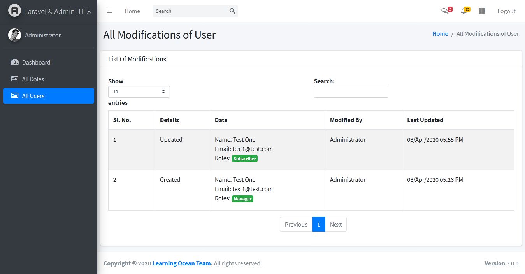Screen dimensions: 525x274
Task: Sort by the Last Updated column header
Action: pos(458,120)
